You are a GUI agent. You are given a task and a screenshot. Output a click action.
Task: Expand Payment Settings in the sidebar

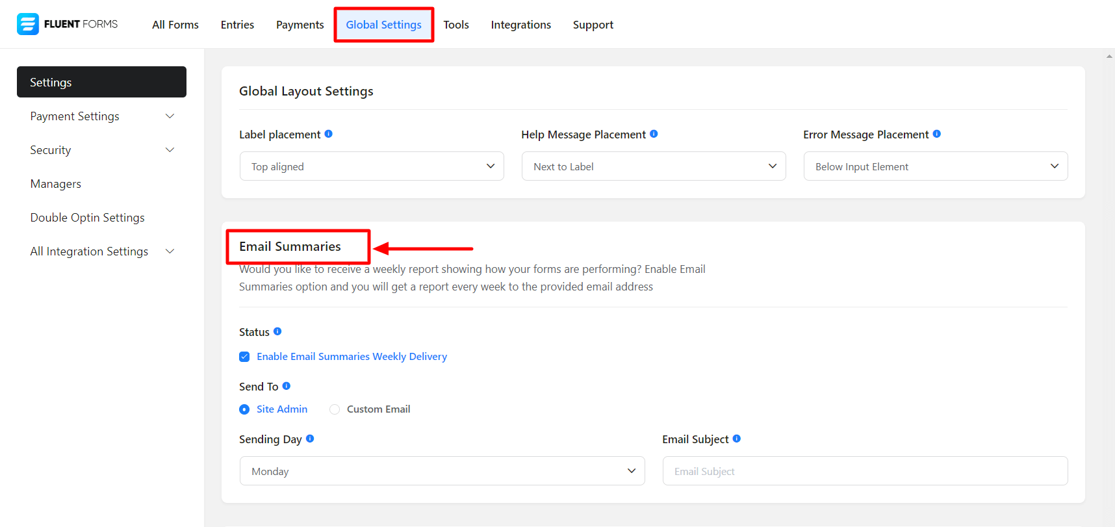[101, 116]
